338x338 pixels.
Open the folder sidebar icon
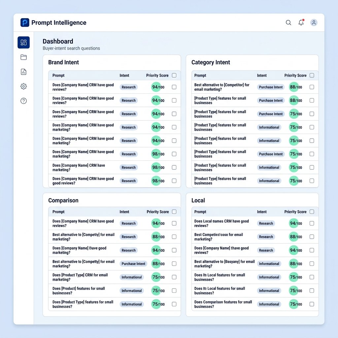[24, 57]
